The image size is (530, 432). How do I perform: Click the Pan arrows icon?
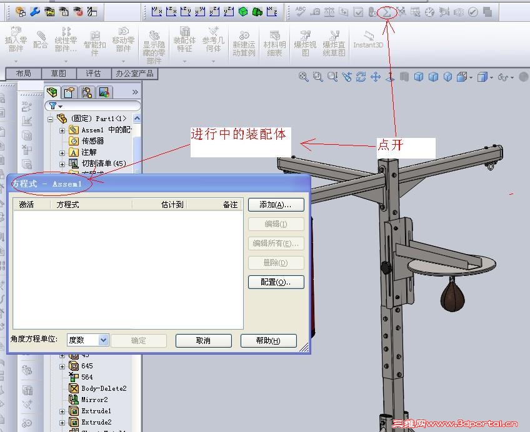coord(376,77)
